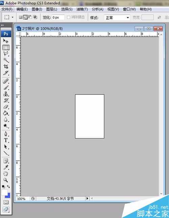Select the Clone Stamp tool
The image size is (169, 218).
click(6, 94)
